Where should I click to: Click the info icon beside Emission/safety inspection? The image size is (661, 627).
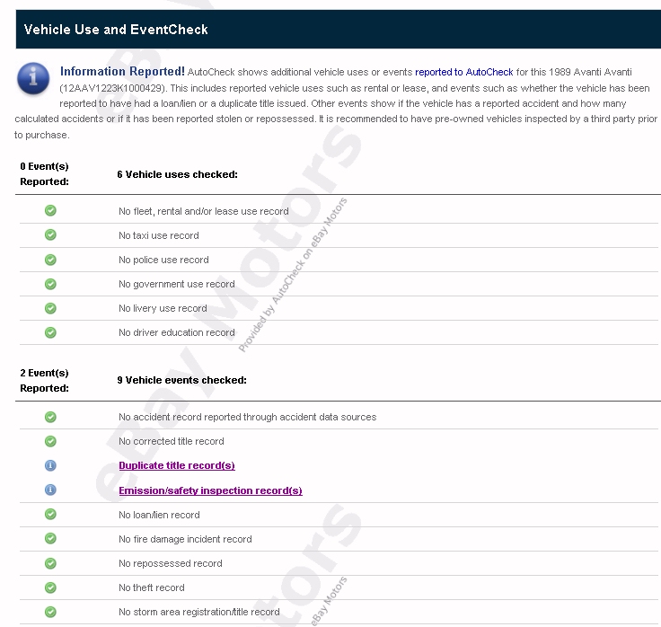tap(50, 490)
